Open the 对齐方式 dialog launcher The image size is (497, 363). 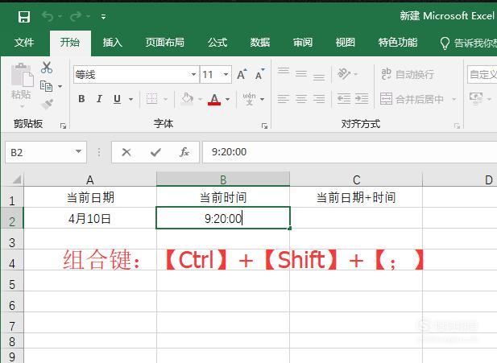click(x=457, y=126)
